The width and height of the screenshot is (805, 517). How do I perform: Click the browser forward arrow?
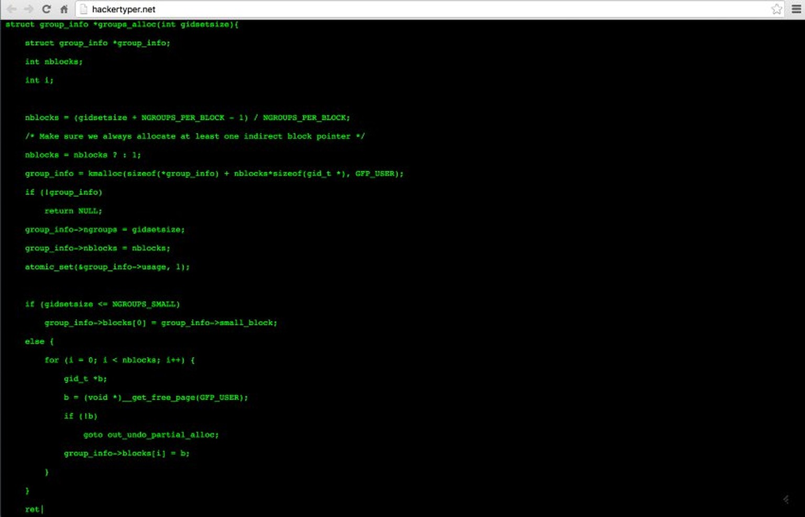(29, 9)
